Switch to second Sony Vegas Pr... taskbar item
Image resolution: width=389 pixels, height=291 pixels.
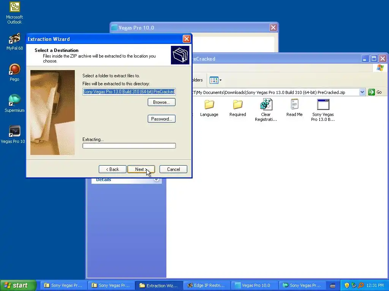[111, 286]
